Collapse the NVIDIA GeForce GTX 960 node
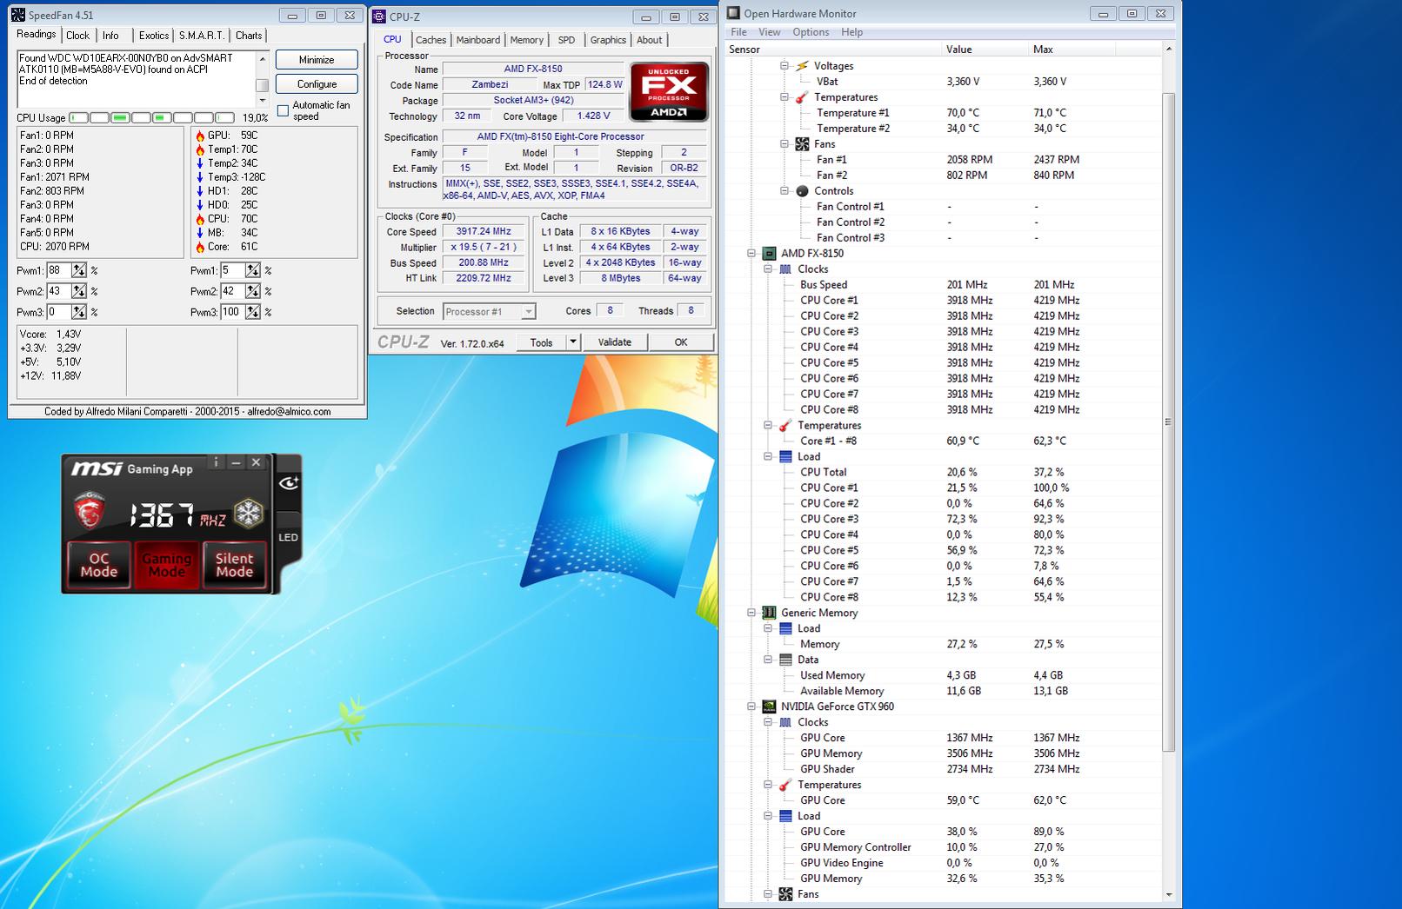 click(751, 707)
